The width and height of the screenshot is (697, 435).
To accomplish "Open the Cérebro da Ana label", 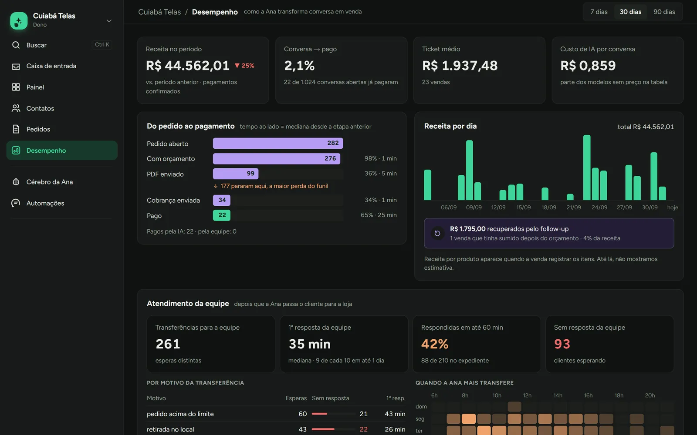I will pyautogui.click(x=50, y=182).
